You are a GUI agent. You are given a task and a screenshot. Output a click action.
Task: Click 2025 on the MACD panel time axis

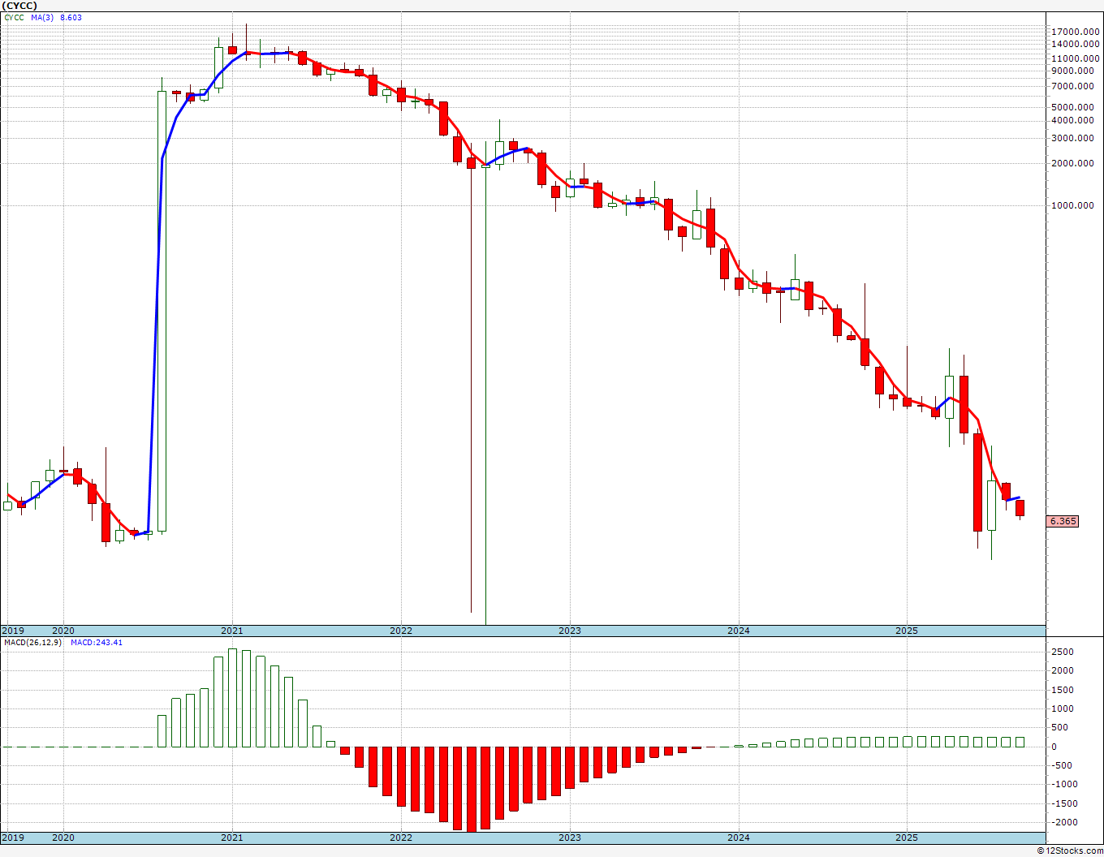[x=907, y=838]
